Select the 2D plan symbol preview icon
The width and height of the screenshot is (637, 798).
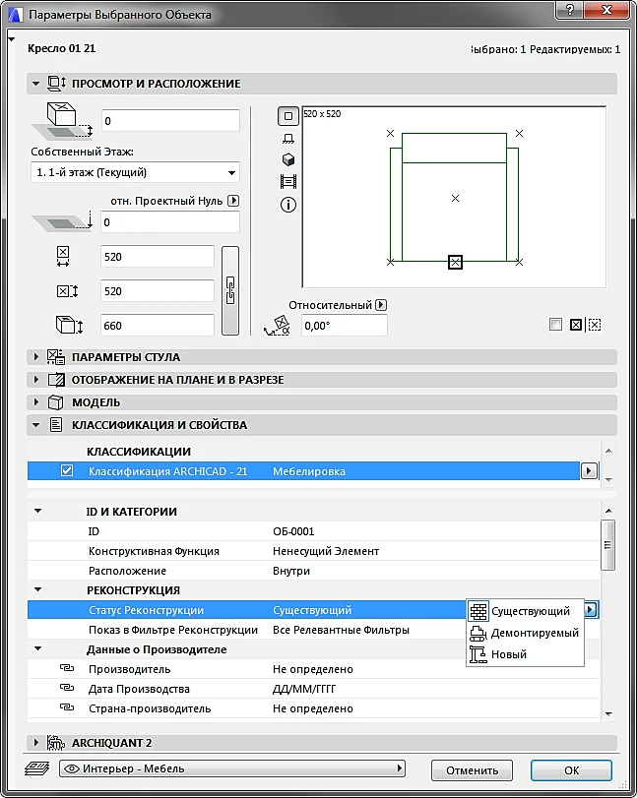pos(288,116)
